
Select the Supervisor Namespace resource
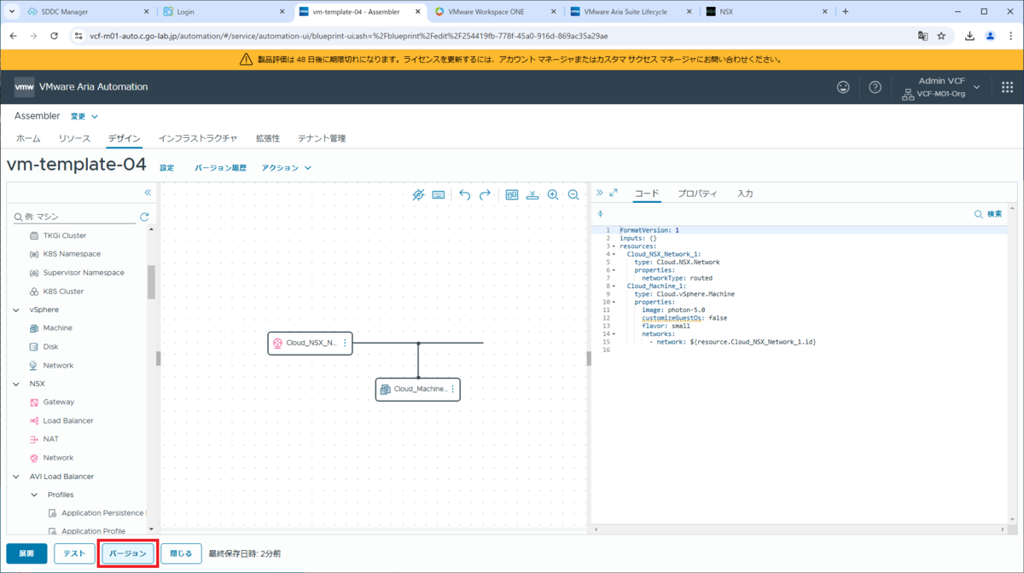click(84, 273)
